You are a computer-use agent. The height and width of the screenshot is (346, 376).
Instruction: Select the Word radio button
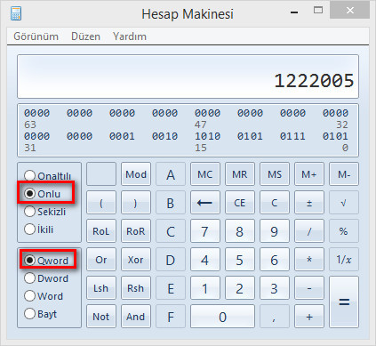[x=44, y=296]
